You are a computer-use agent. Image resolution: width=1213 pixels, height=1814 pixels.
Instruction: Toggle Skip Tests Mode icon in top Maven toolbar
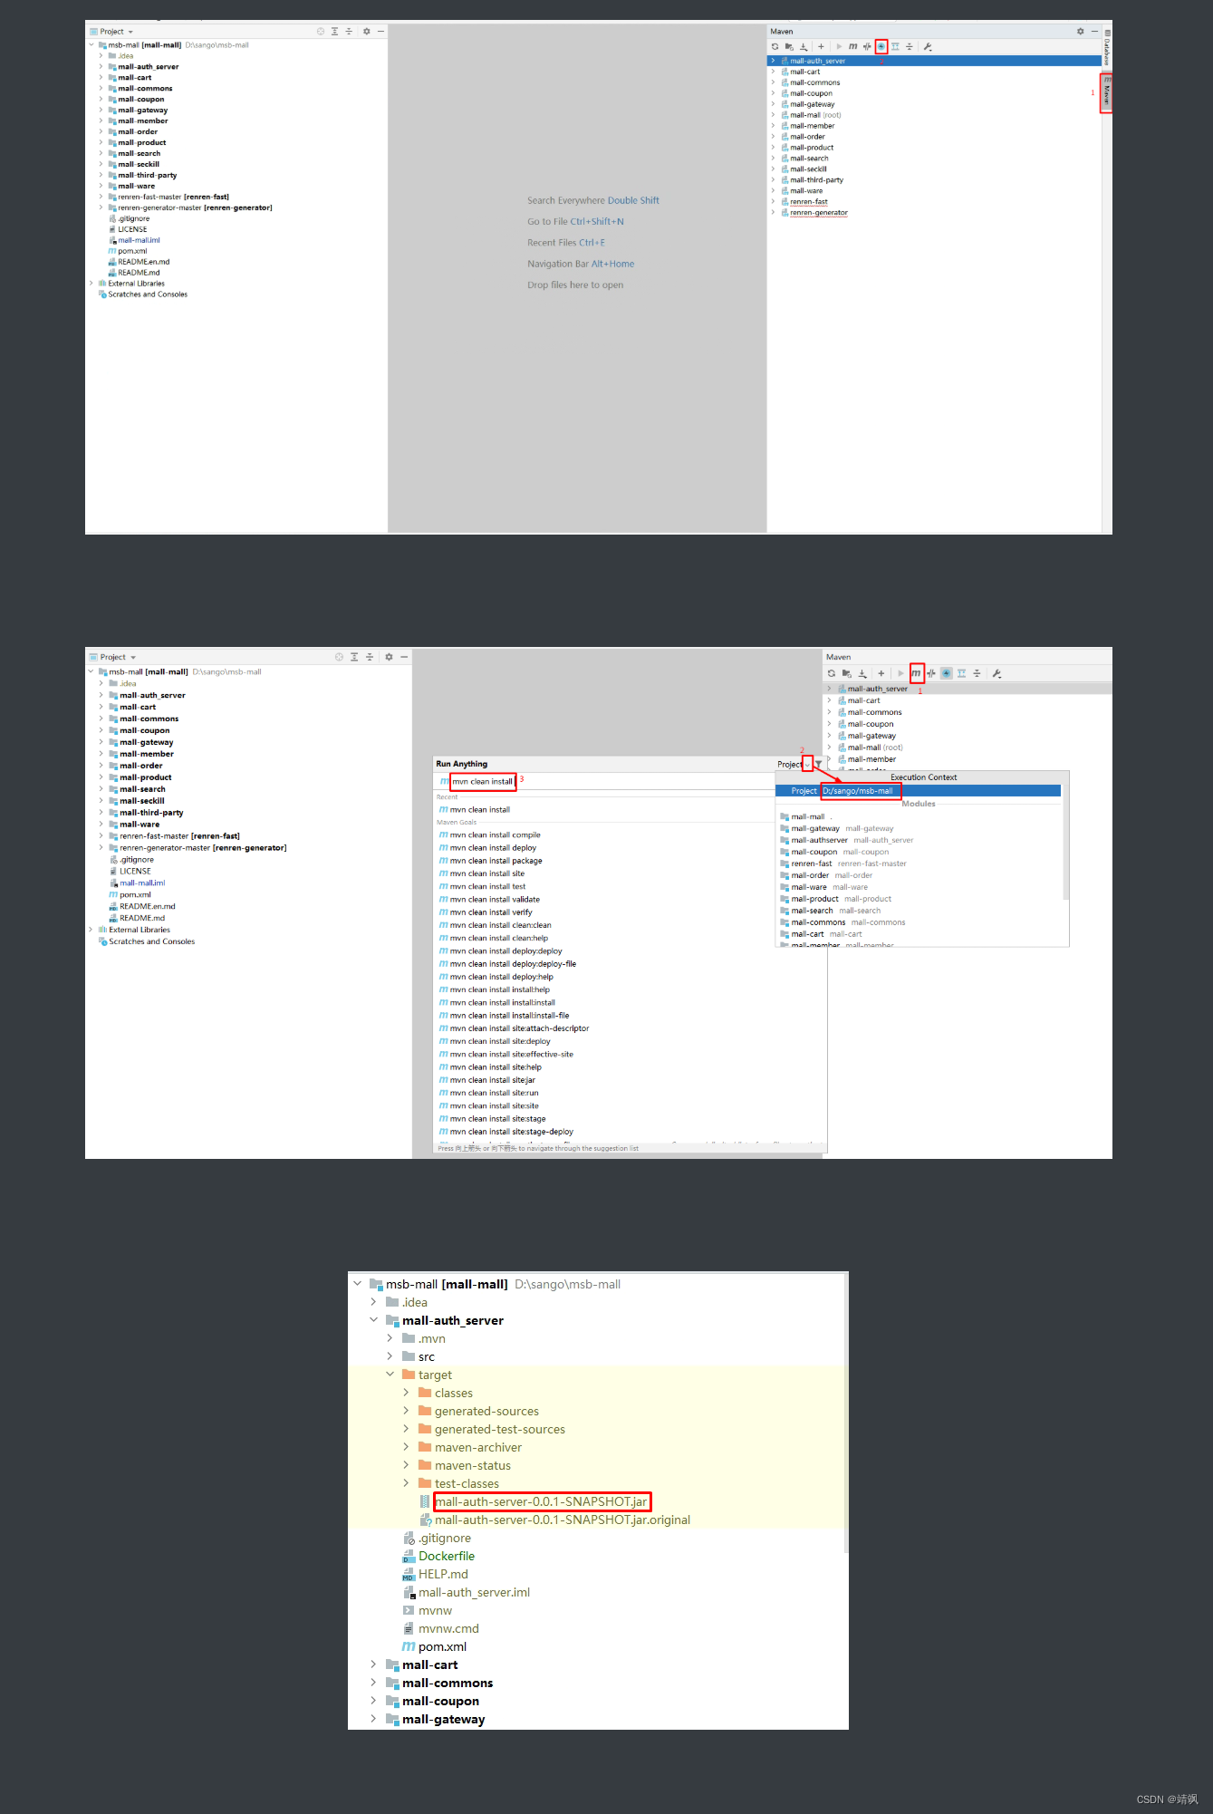[x=867, y=46]
